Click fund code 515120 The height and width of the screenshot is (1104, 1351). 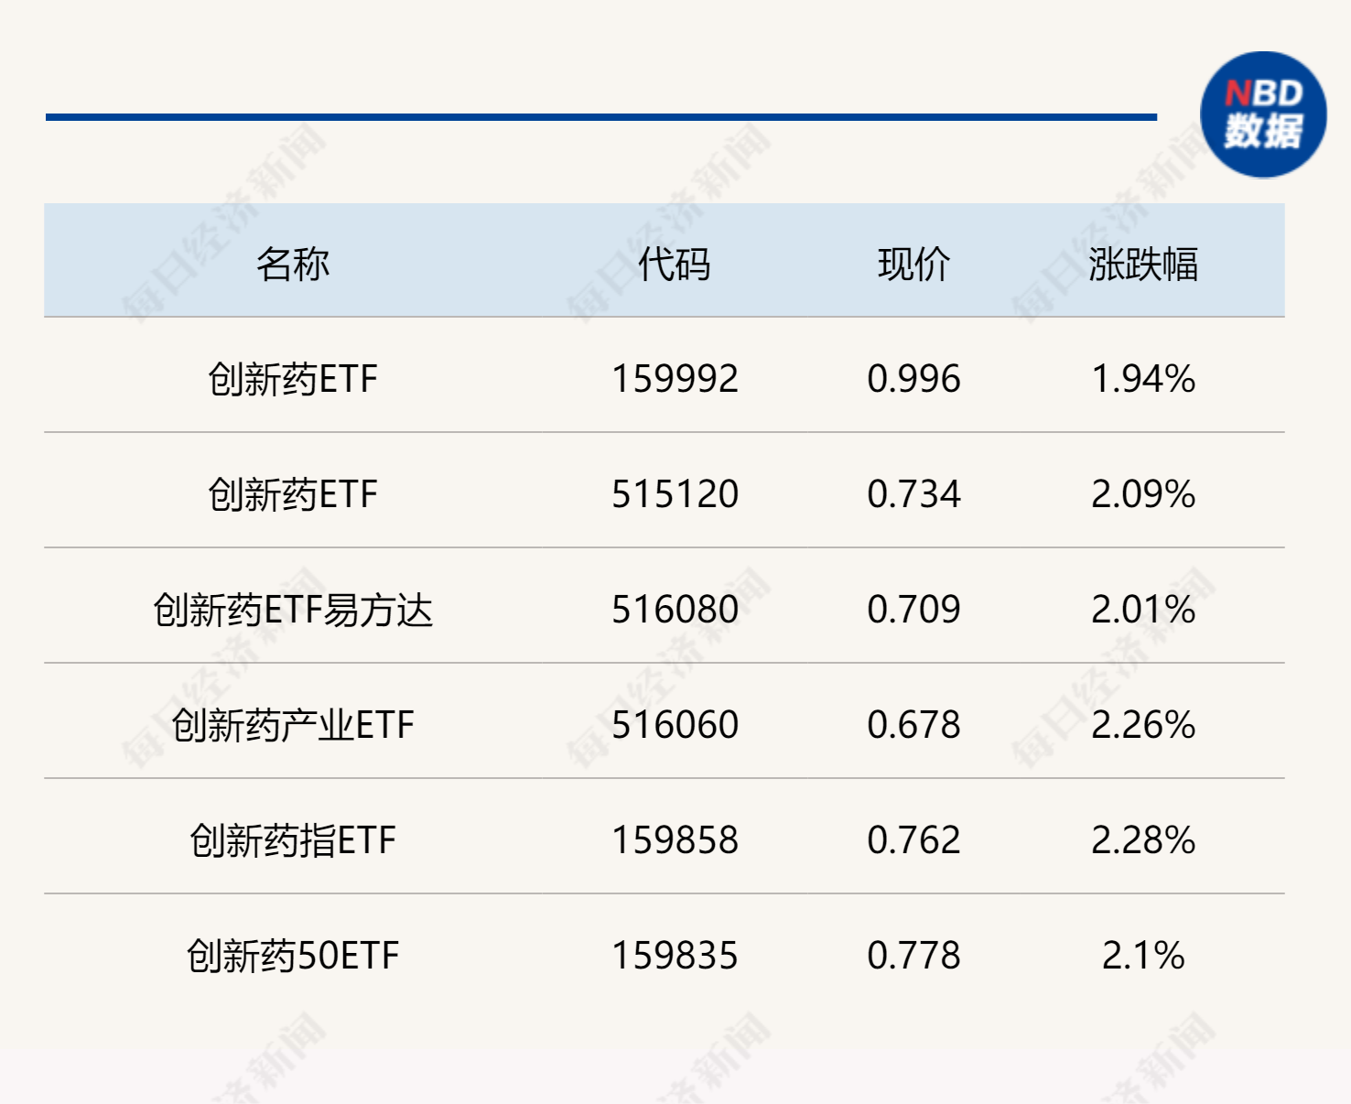click(x=675, y=494)
